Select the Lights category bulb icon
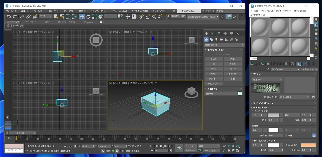The width and height of the screenshot is (322, 157). click(x=216, y=40)
